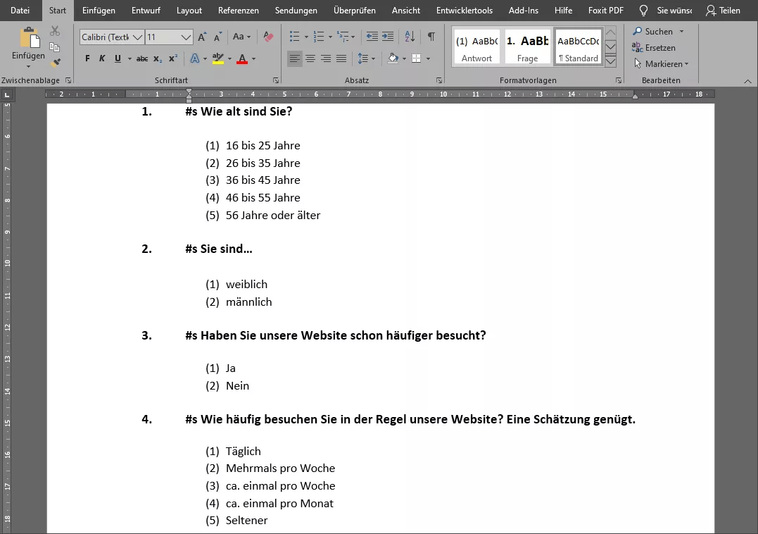Click the question heading 'Wie alt sind Sie?'
The image size is (758, 534).
246,111
